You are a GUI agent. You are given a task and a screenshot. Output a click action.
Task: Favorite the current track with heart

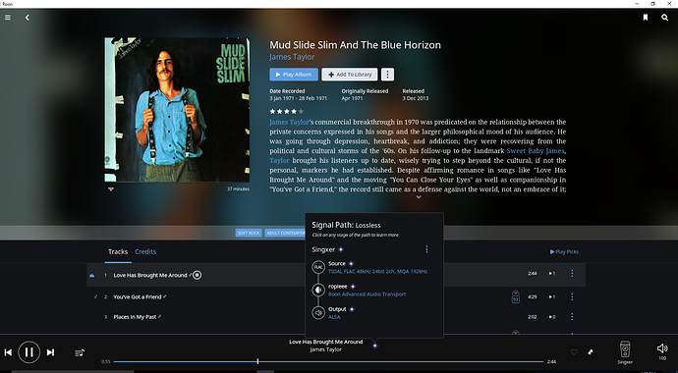574,352
